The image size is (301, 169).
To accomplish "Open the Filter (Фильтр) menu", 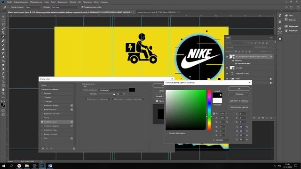I will tap(73, 2).
